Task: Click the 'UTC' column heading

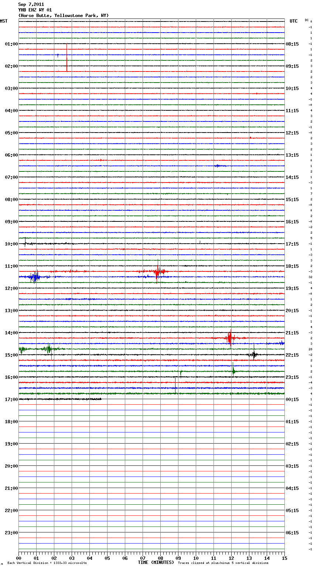Action: (x=294, y=21)
